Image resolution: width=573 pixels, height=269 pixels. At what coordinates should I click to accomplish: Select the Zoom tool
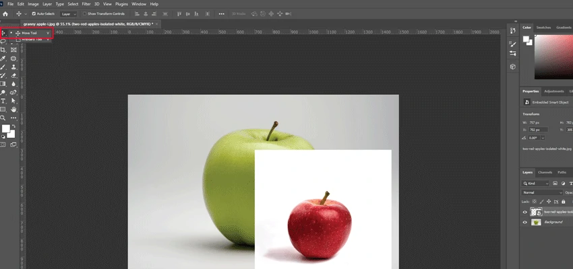(3, 118)
